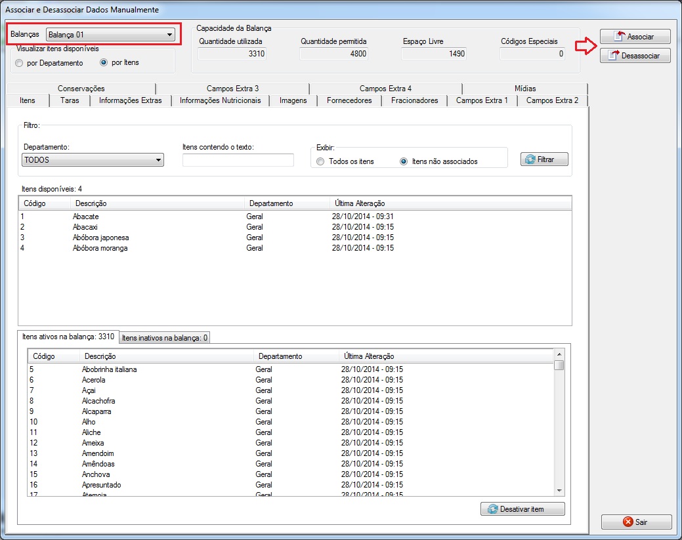The image size is (682, 540).
Task: Click the scroll up arrow of active items list
Action: (559, 354)
